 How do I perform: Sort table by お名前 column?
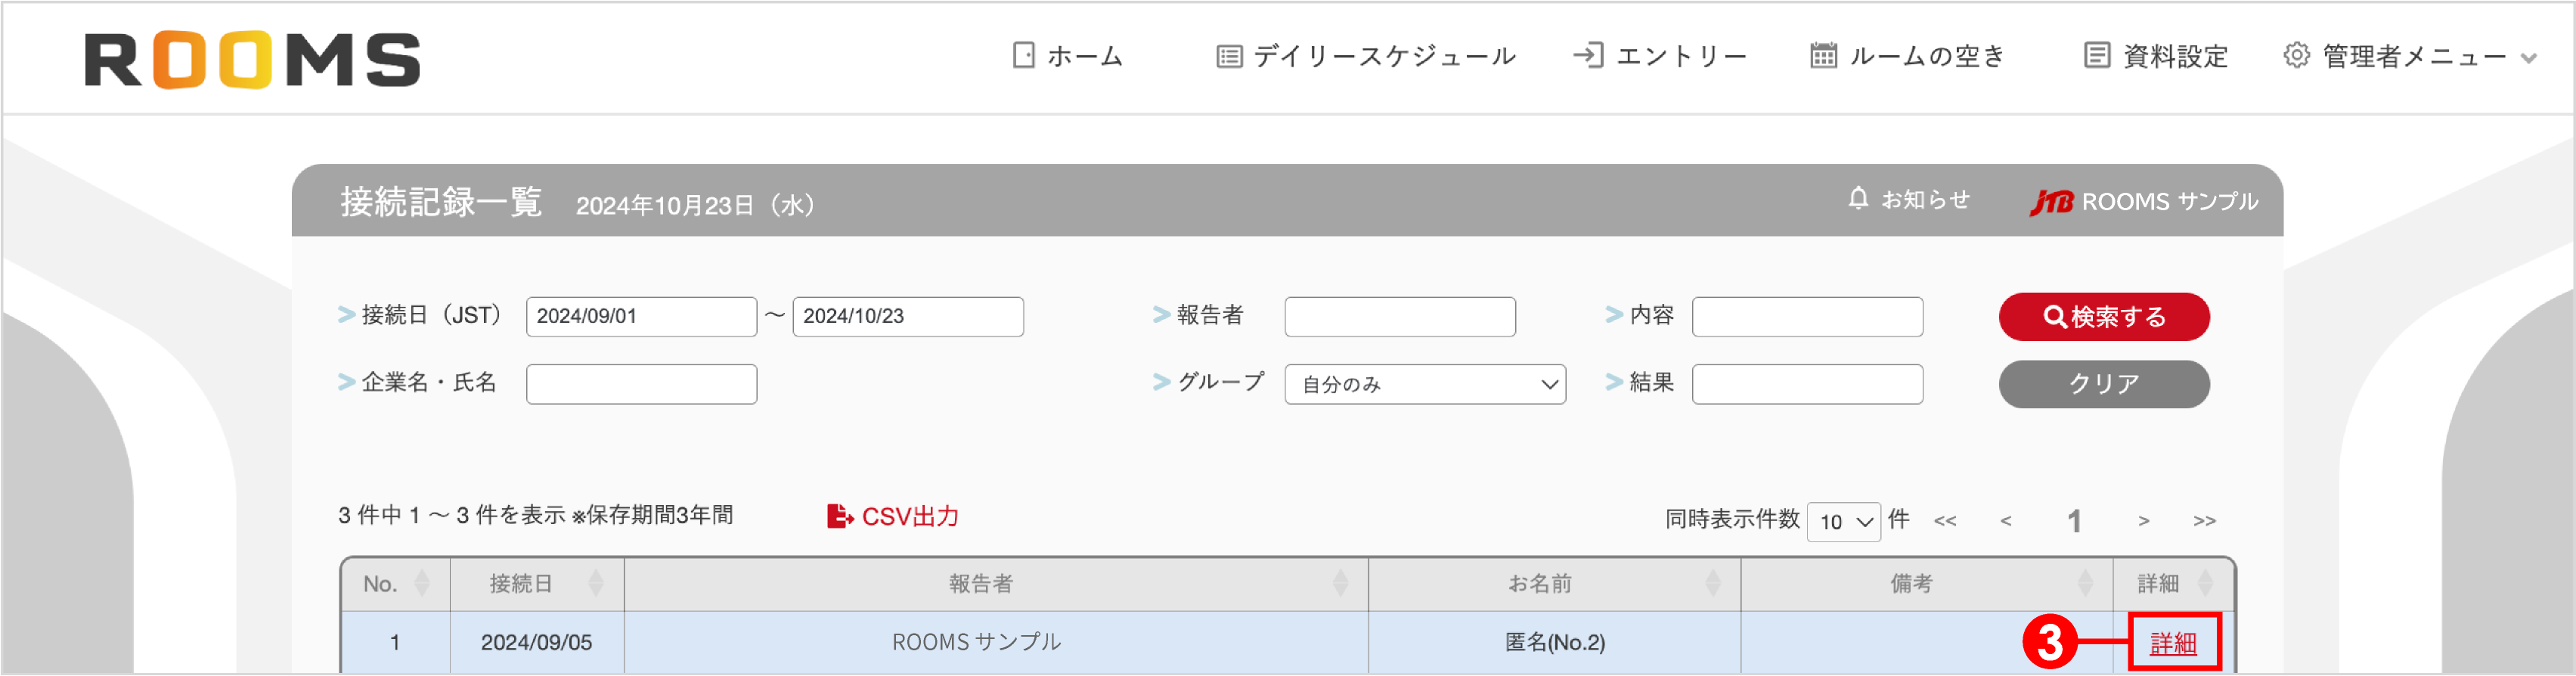pos(1555,584)
